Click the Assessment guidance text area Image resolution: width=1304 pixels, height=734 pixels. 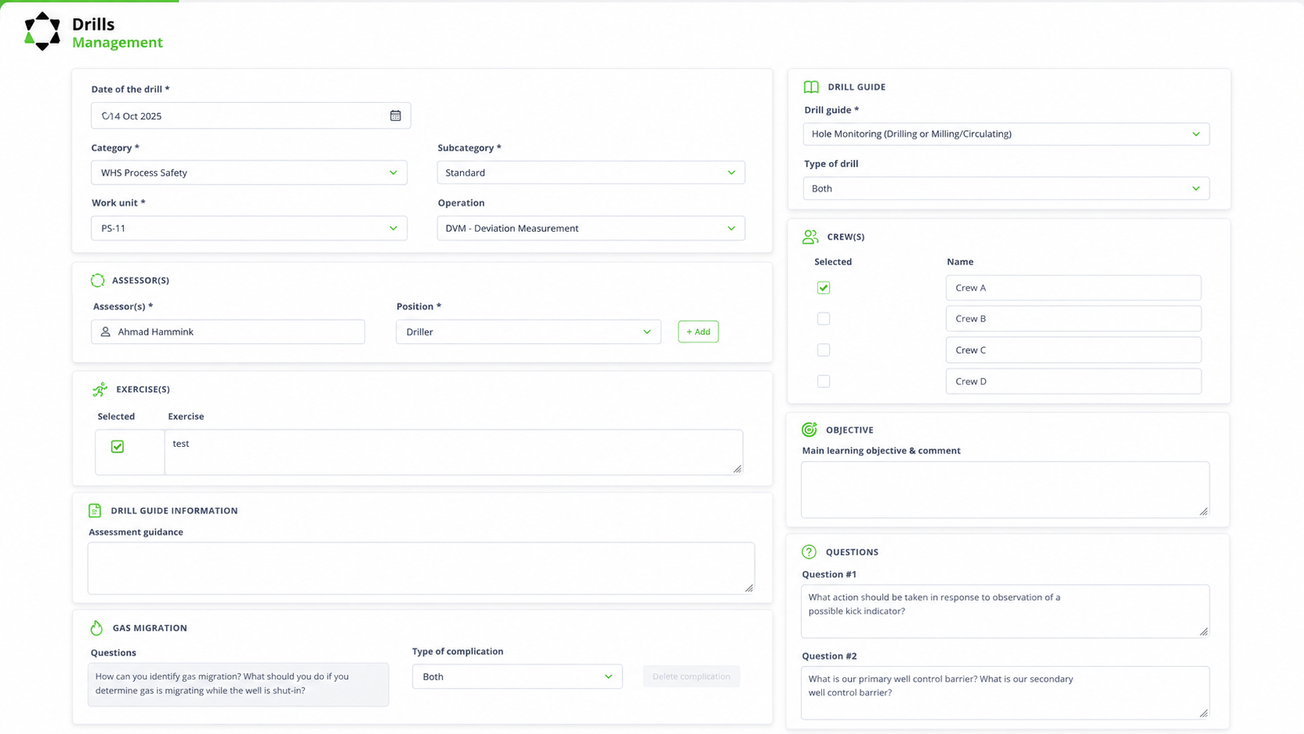point(421,568)
